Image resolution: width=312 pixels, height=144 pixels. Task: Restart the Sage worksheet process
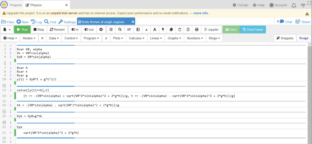tap(57, 30)
